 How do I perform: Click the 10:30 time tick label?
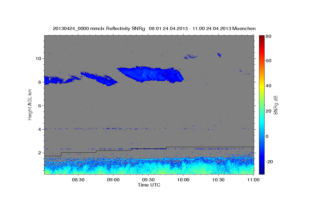click(218, 180)
